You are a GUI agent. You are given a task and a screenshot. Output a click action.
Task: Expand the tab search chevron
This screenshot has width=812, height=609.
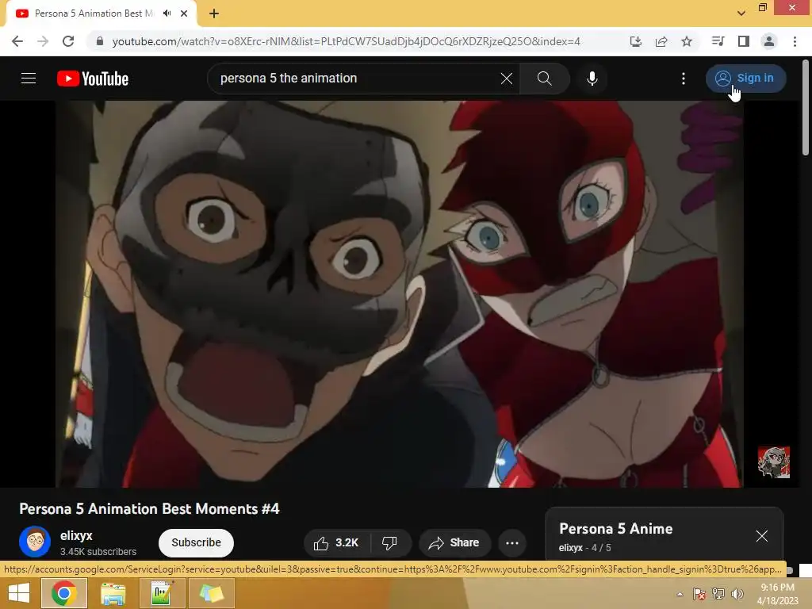click(741, 13)
